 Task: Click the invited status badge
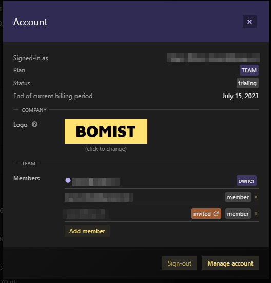pos(206,214)
